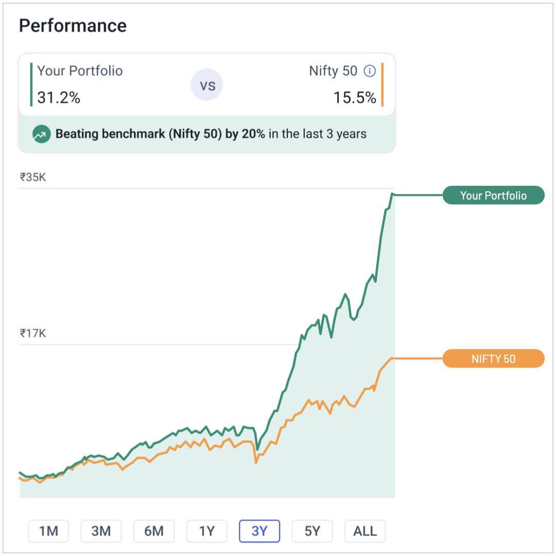Image resolution: width=556 pixels, height=556 pixels.
Task: Click the green Your Portfolio chart label
Action: coord(493,196)
